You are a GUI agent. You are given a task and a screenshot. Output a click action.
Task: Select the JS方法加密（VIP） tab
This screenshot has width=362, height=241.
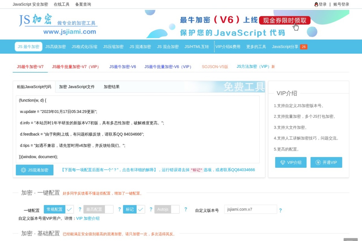256,67
